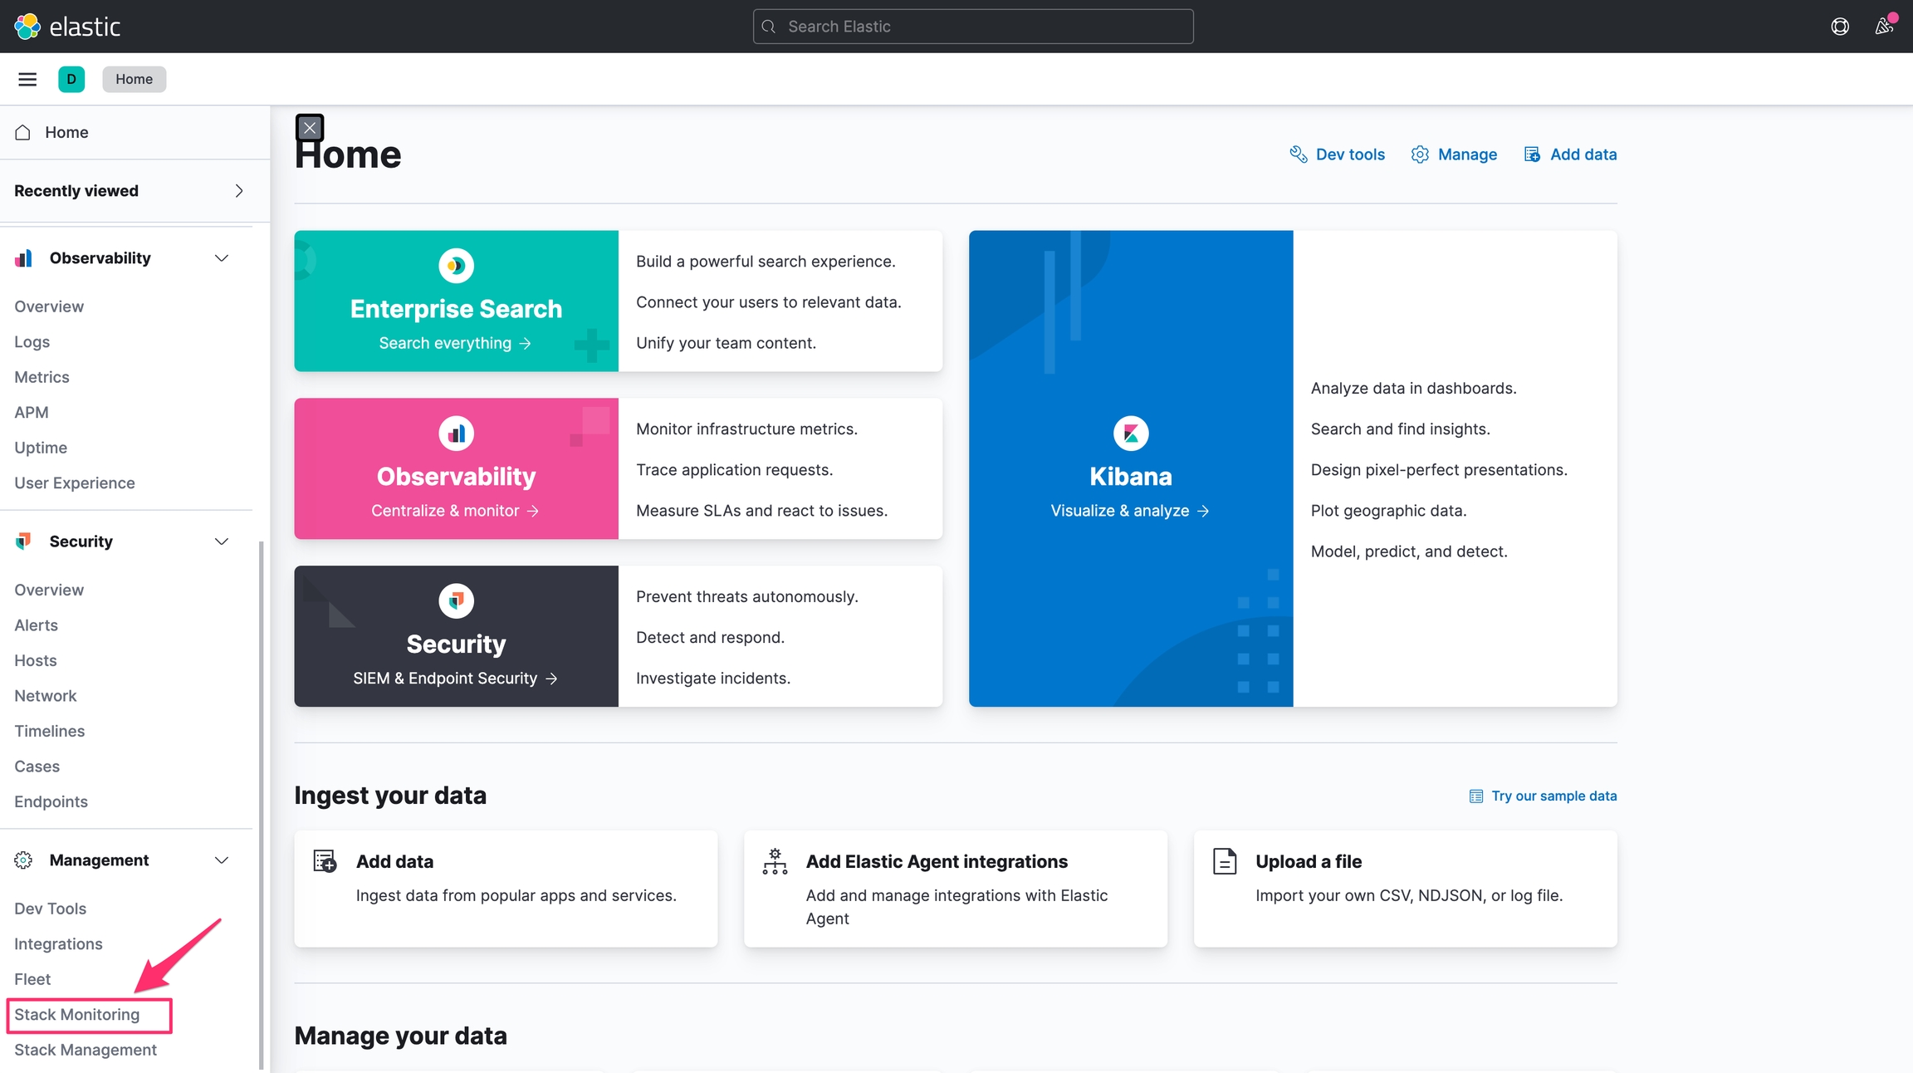Collapse the Management nav section
Viewport: 1913px width, 1073px height.
coord(222,860)
